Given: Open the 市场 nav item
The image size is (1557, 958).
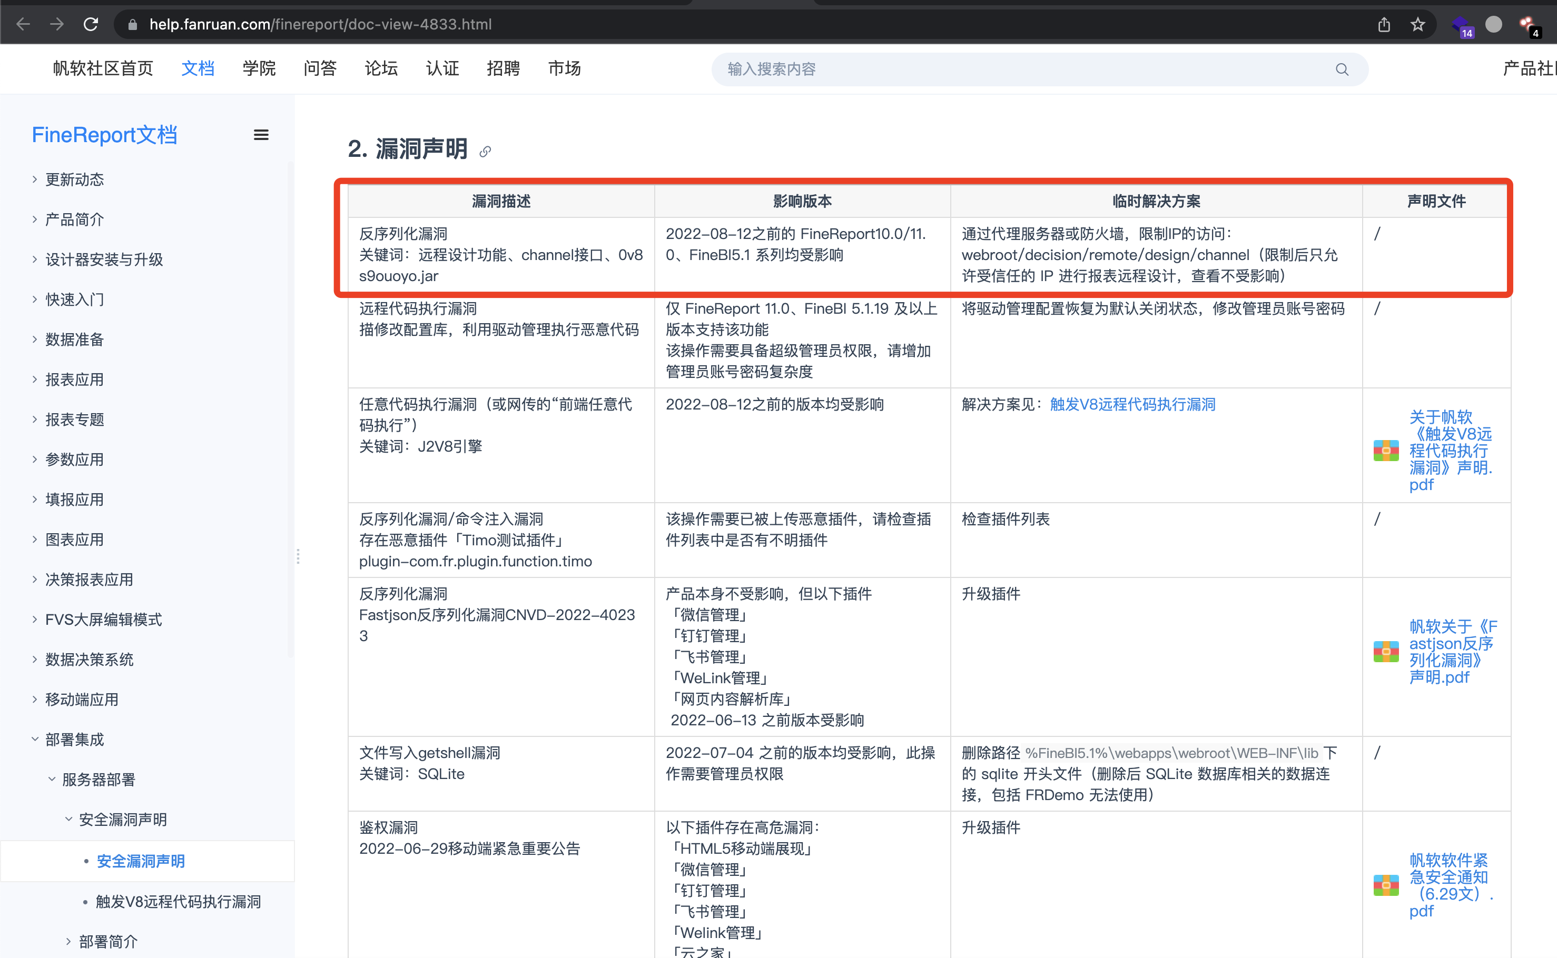Looking at the screenshot, I should click(x=564, y=68).
